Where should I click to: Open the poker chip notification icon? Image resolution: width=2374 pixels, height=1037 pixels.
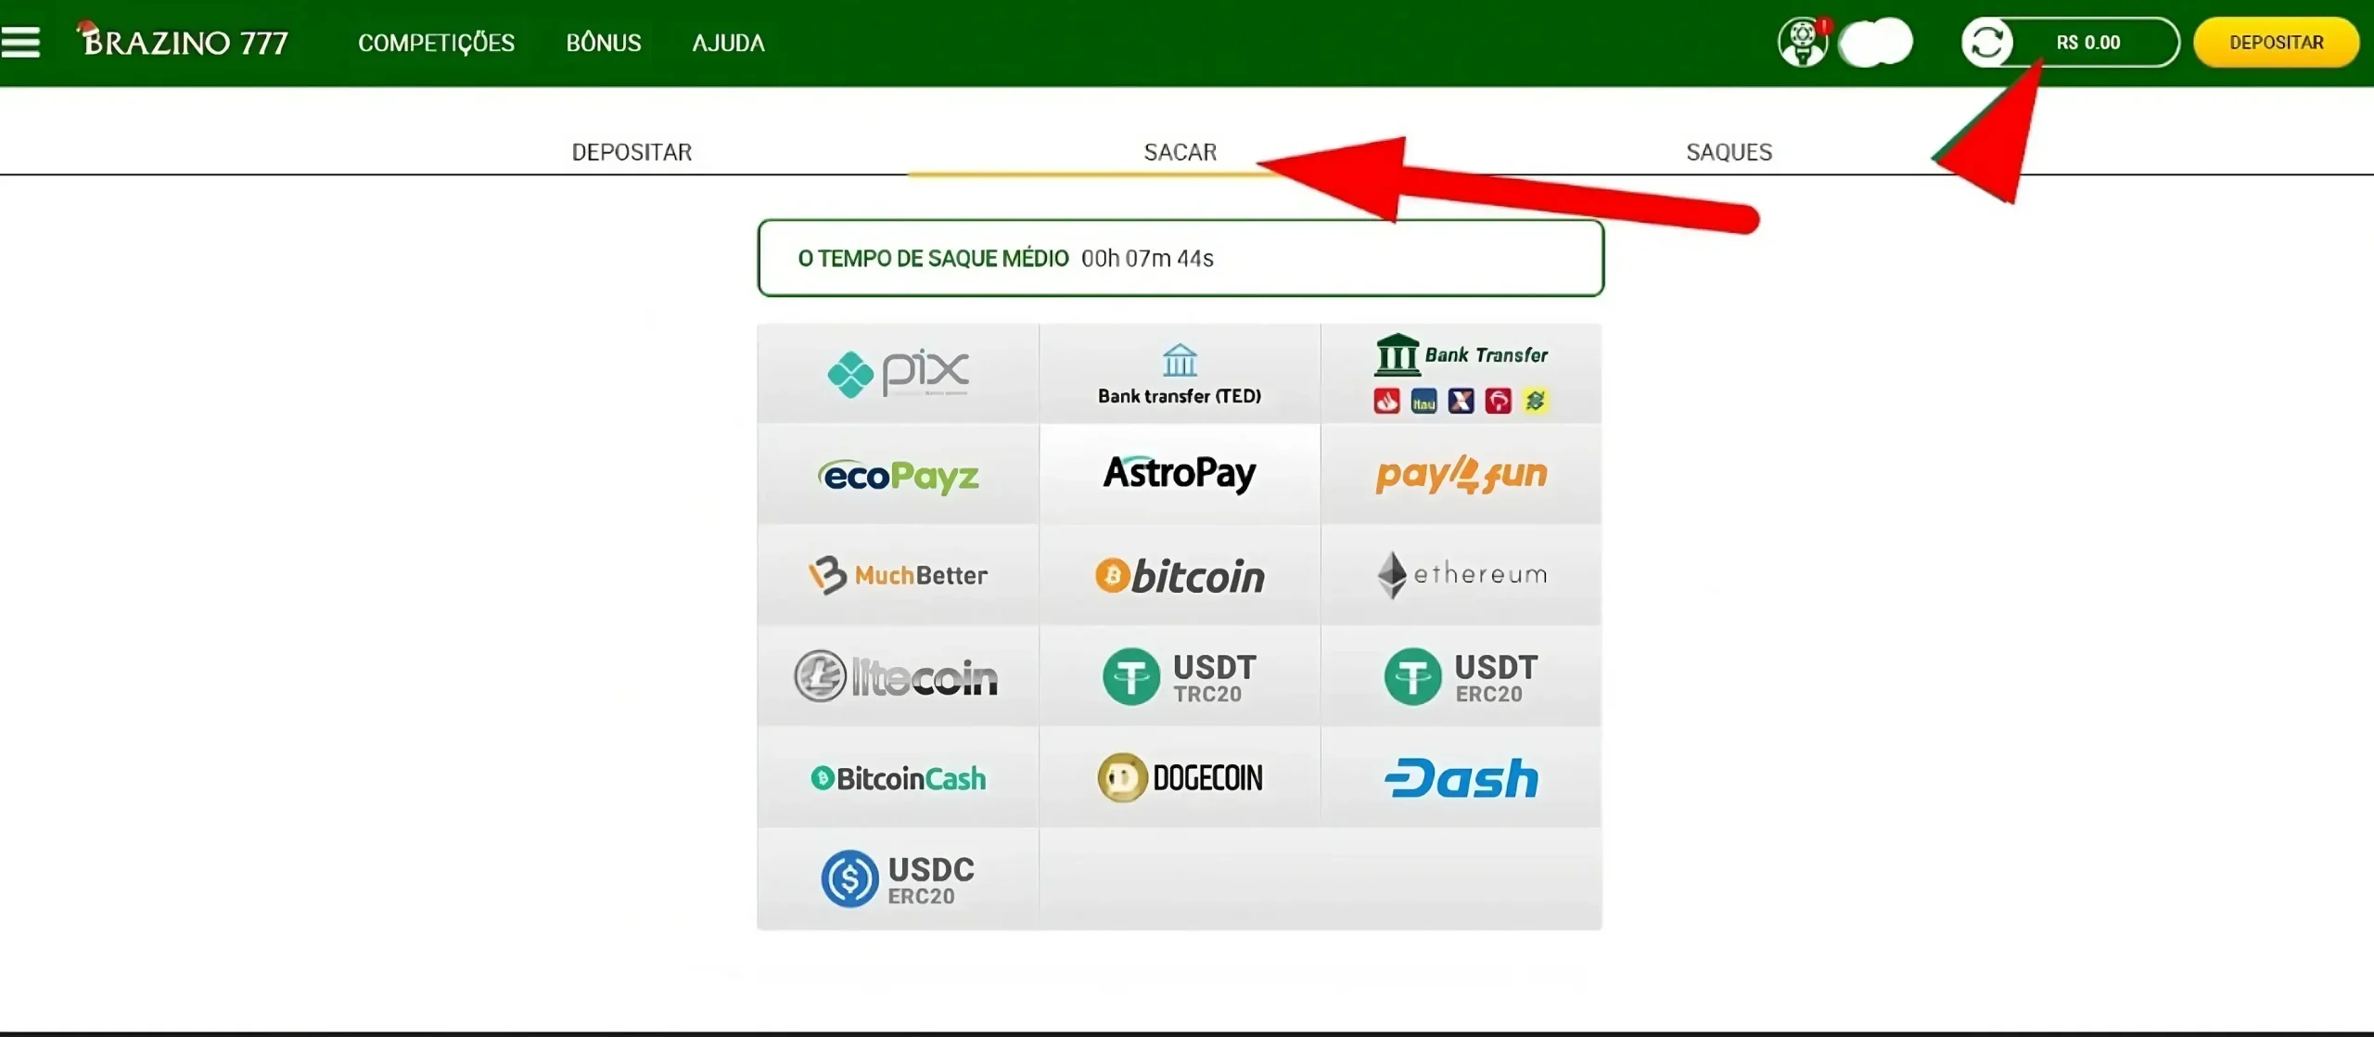[x=1803, y=43]
